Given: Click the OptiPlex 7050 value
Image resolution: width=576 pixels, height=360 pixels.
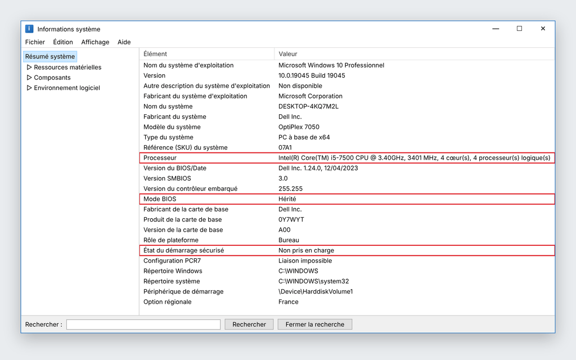Looking at the screenshot, I should [299, 127].
